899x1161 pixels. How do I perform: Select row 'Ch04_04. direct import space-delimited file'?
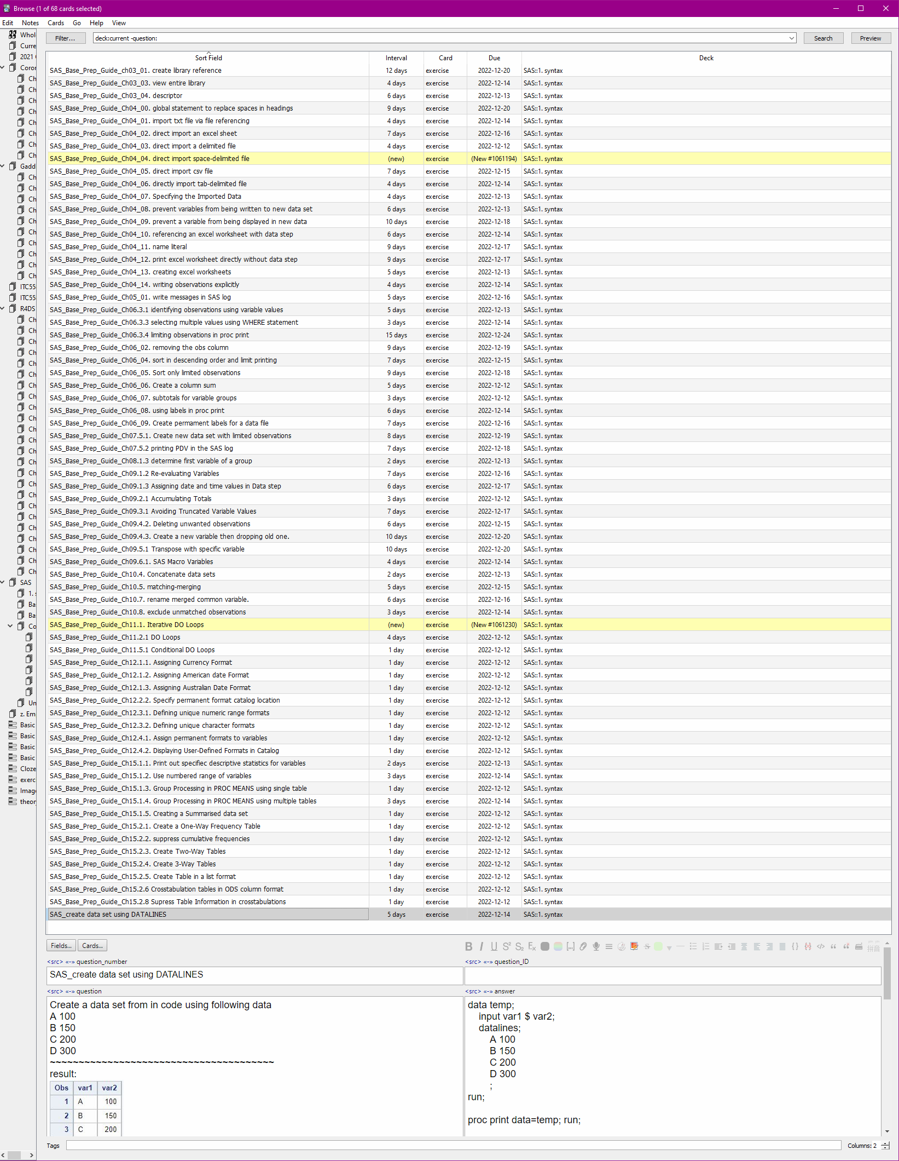coord(469,159)
